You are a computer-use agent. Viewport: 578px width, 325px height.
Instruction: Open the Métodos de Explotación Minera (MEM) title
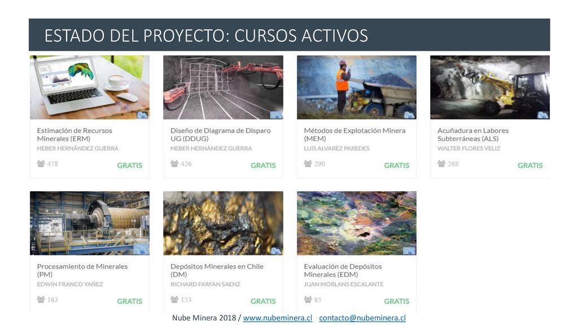click(354, 134)
